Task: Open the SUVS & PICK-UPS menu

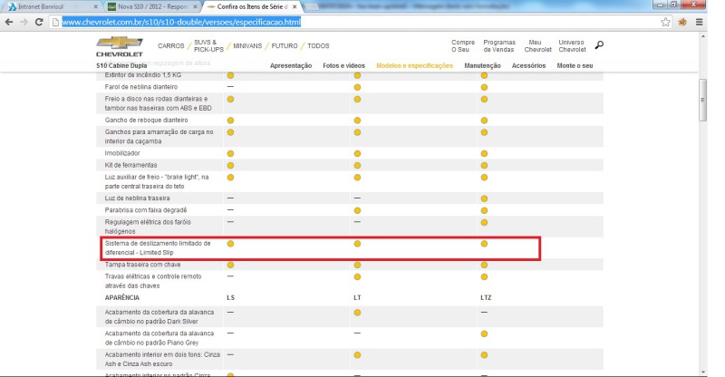Action: [208, 46]
